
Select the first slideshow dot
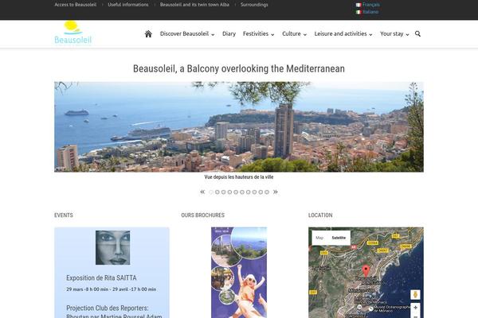[x=211, y=192]
